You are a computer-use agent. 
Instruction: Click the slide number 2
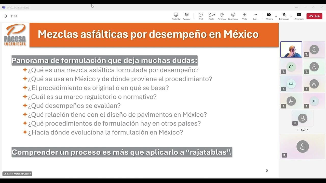click(267, 171)
